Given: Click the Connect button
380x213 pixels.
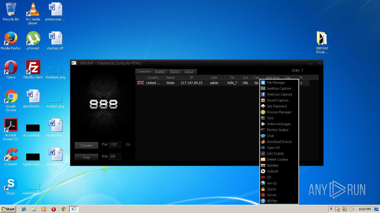Looking at the screenshot, I should (86, 145).
